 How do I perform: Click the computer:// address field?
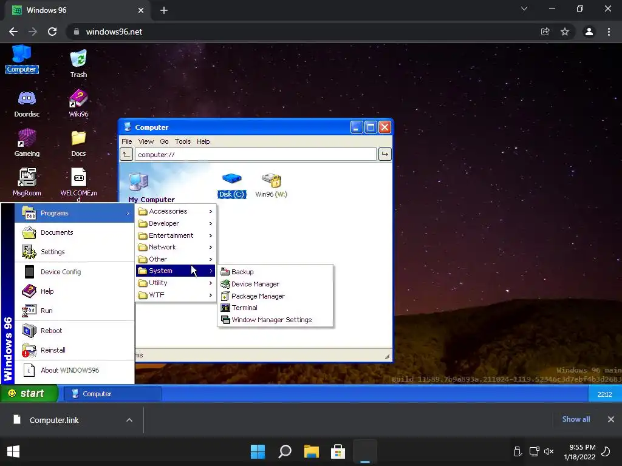coord(256,155)
